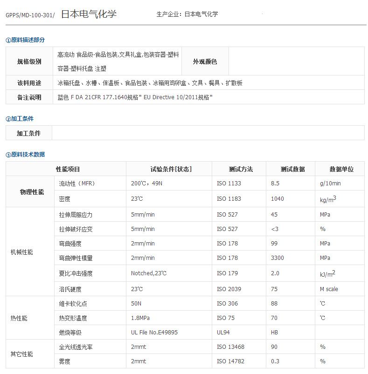Click the Notched,23℃ condition cell

tap(169, 273)
